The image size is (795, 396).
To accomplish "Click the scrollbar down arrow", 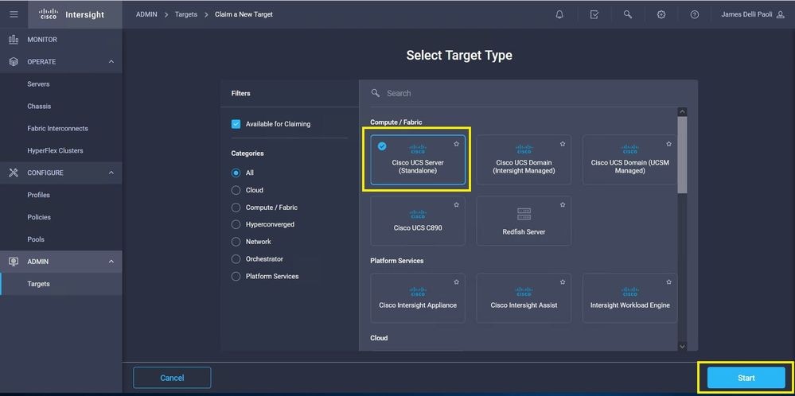I will click(682, 347).
